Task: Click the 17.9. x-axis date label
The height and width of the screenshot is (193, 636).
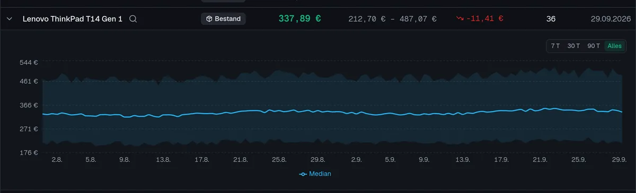Action: [x=501, y=159]
